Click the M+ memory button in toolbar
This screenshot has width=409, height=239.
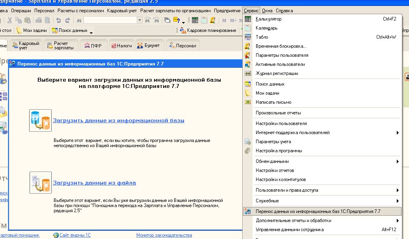[233, 20]
